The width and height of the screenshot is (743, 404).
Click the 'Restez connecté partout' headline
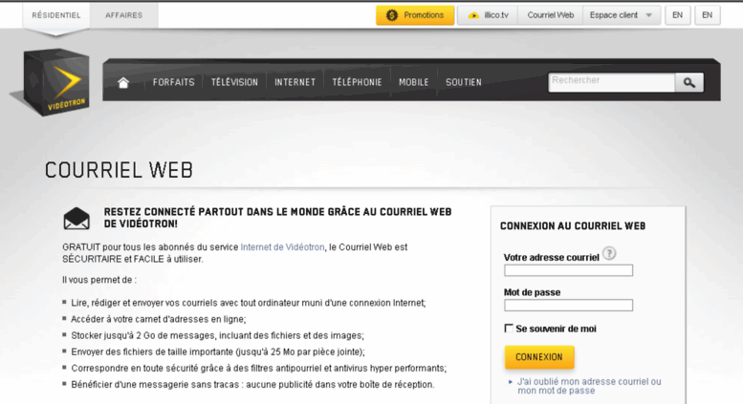[x=277, y=218]
